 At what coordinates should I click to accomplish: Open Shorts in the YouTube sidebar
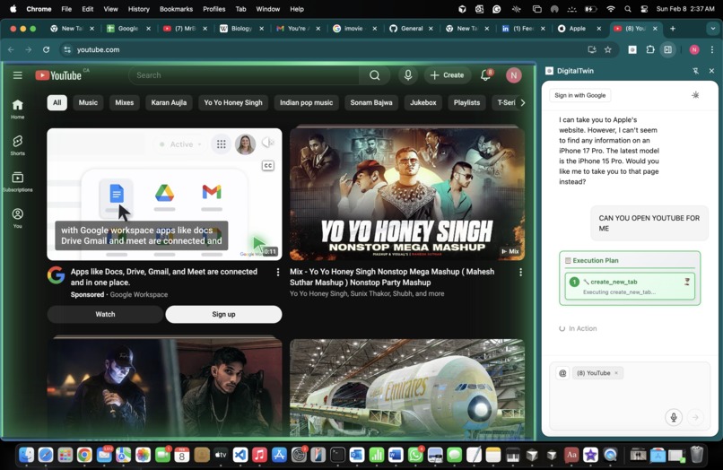[x=18, y=144]
